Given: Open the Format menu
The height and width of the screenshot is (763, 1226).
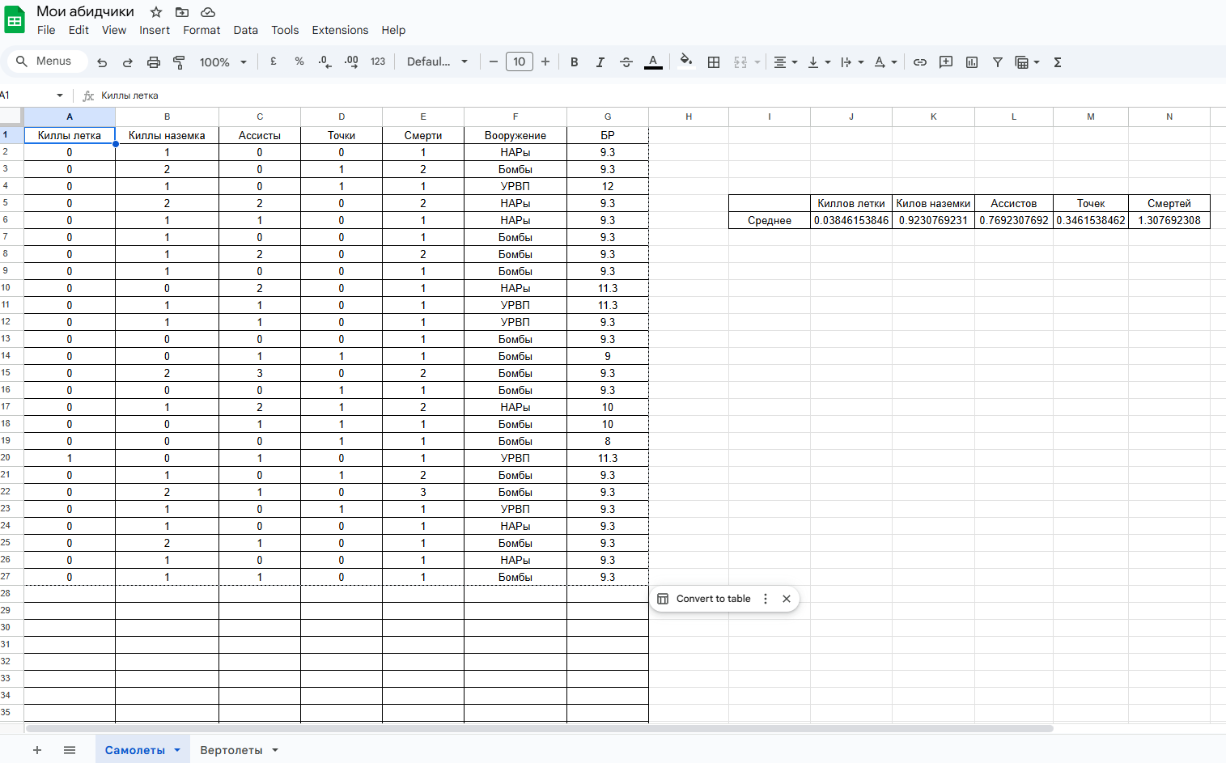Looking at the screenshot, I should [202, 30].
